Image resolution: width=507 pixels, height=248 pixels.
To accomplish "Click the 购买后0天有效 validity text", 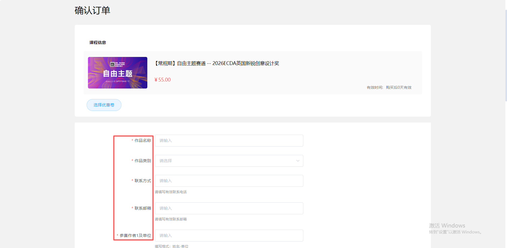I will point(399,87).
